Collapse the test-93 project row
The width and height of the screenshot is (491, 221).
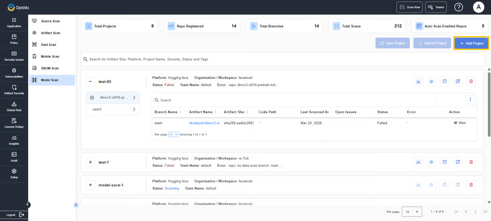90,81
